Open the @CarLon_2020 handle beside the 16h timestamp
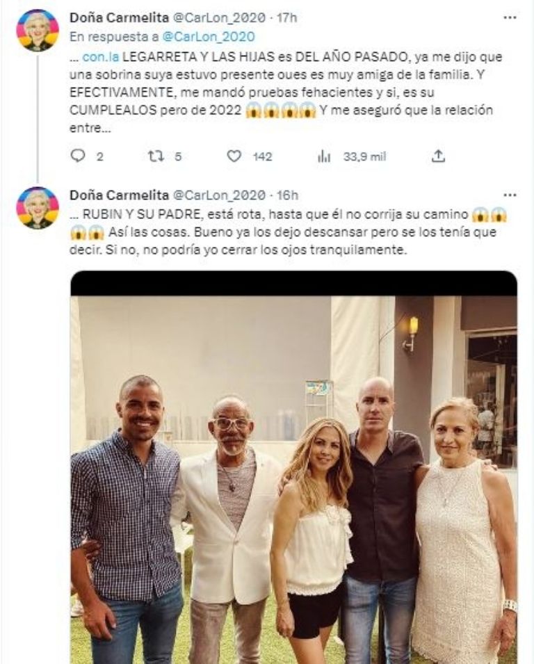 (218, 195)
